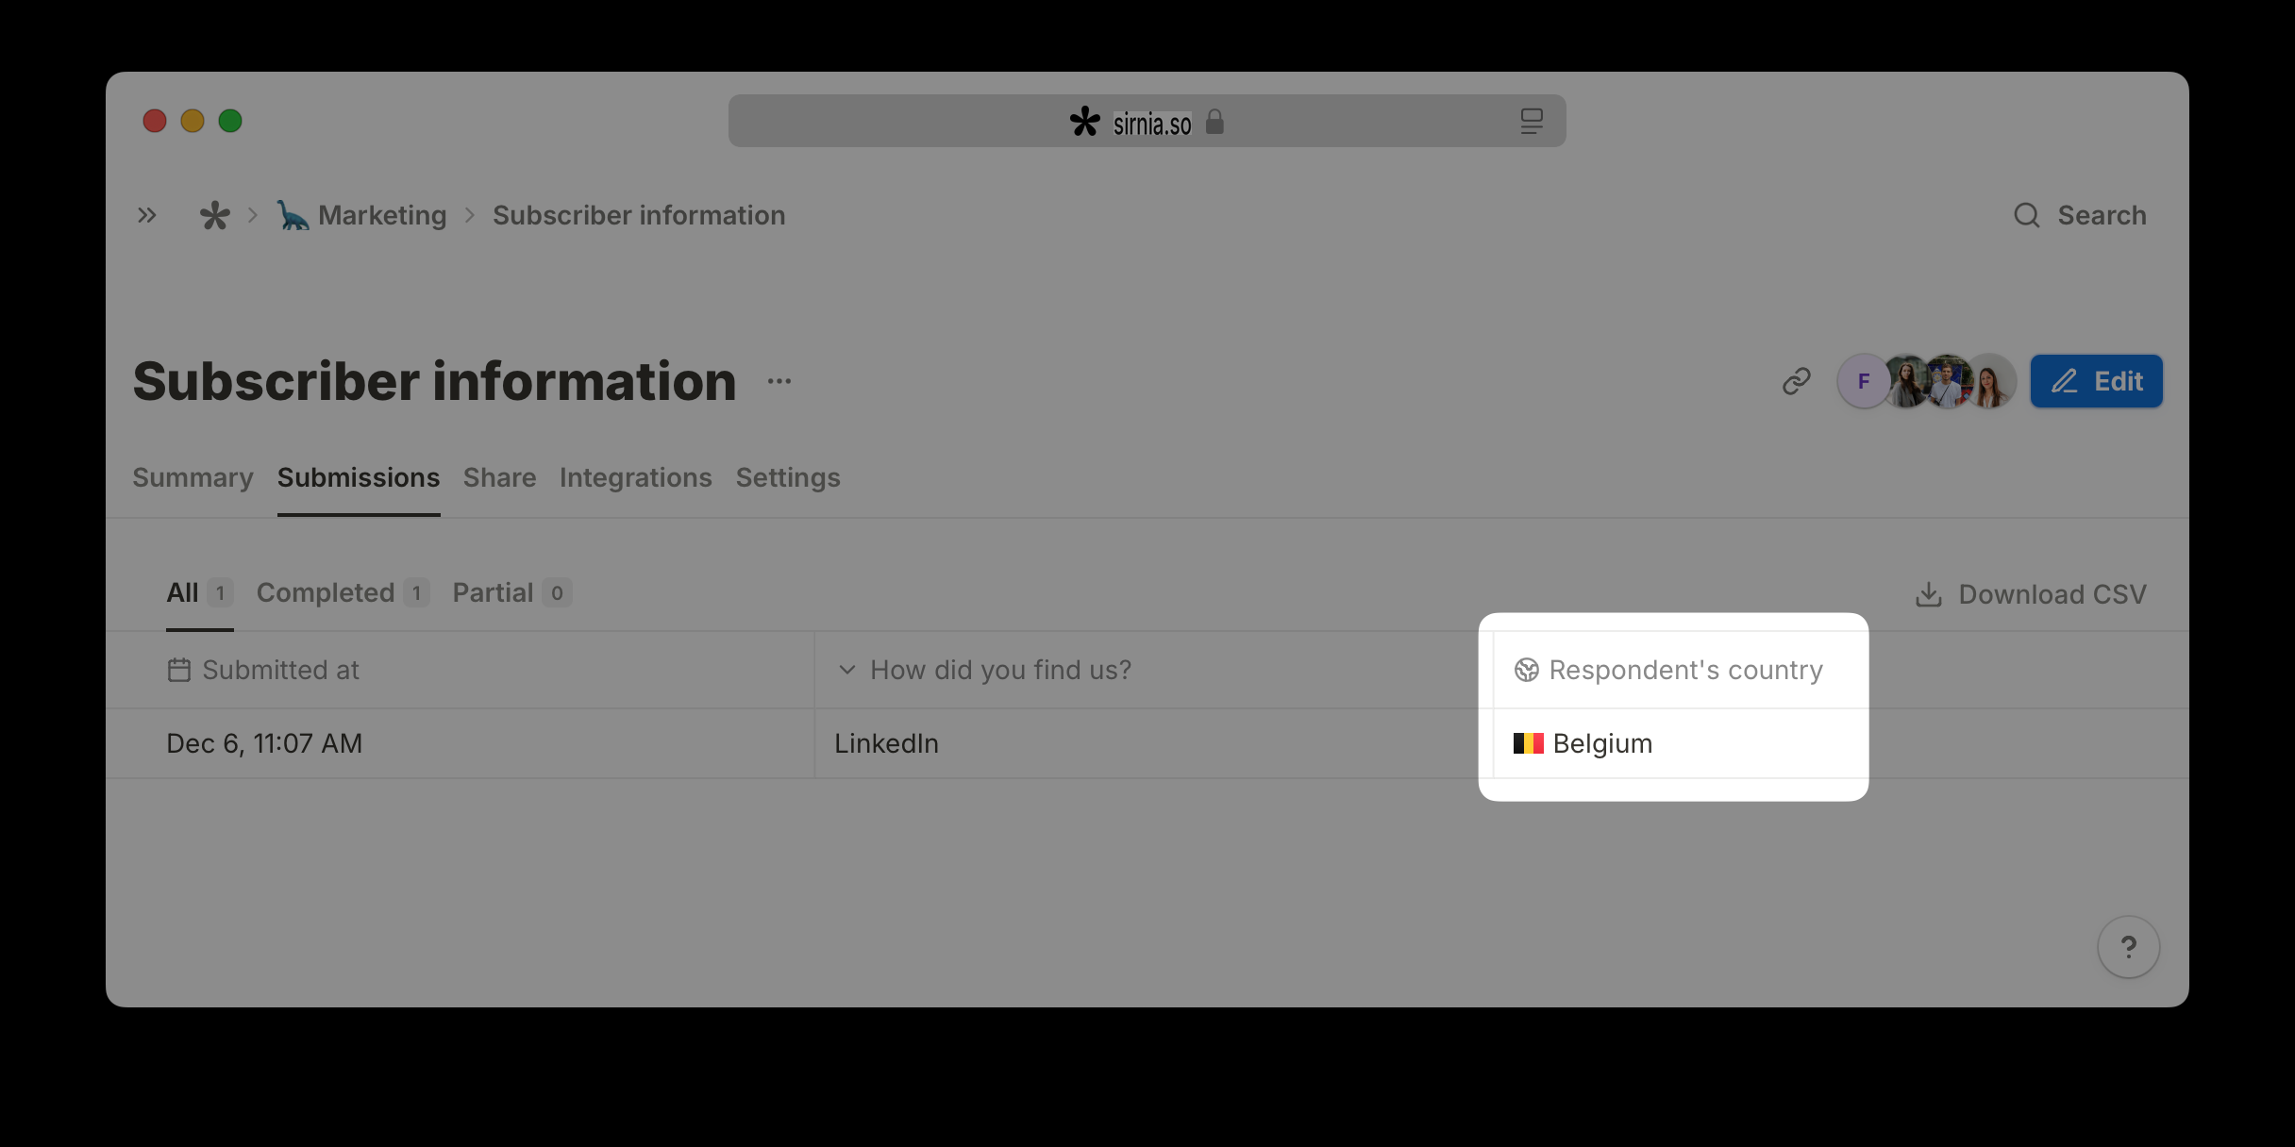Click the Submitted at column header text
The height and width of the screenshot is (1147, 2295).
click(280, 670)
